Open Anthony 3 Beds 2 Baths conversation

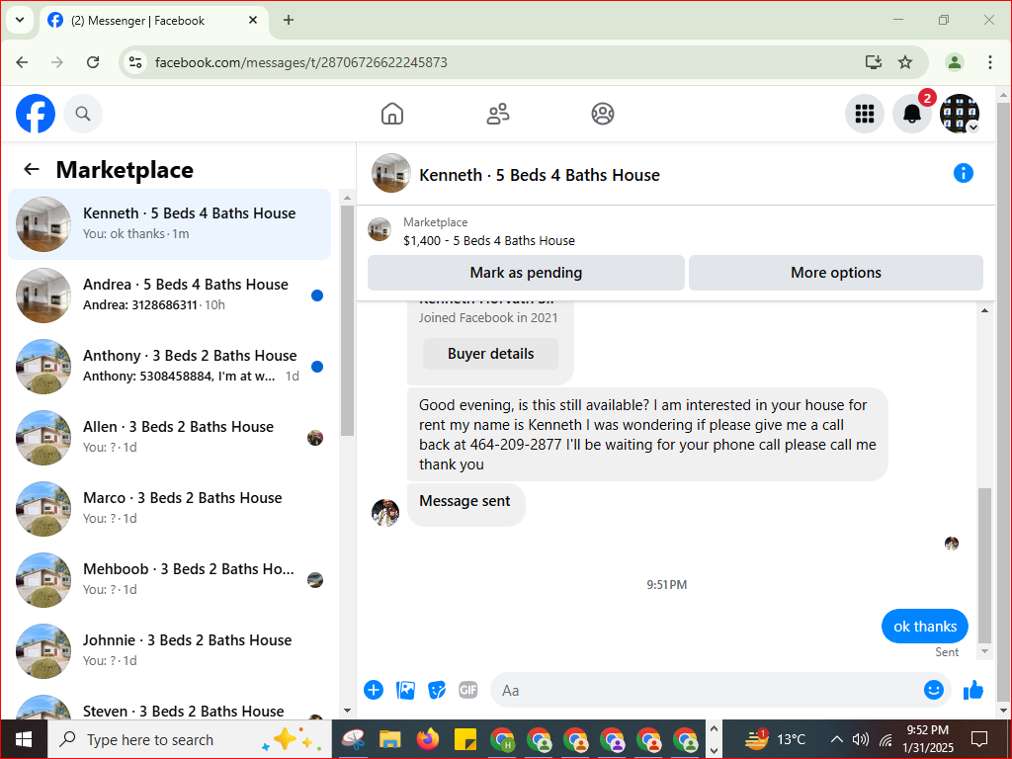170,366
